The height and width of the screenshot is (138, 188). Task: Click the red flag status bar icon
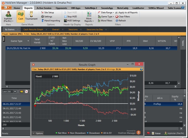(149, 133)
